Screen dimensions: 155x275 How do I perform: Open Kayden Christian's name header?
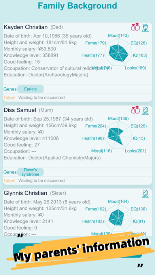click(x=26, y=27)
